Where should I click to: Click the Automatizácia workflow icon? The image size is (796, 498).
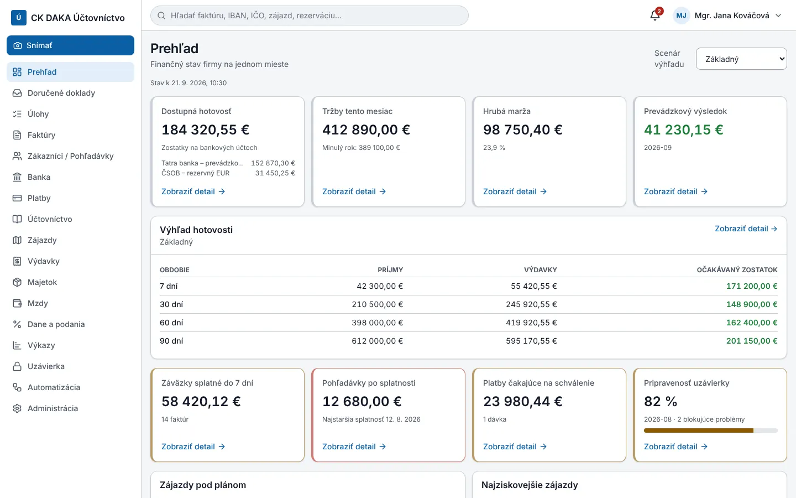tap(17, 387)
